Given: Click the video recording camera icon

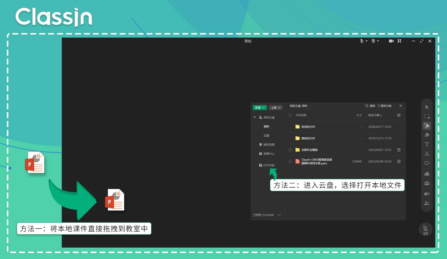Looking at the screenshot, I should (x=391, y=41).
